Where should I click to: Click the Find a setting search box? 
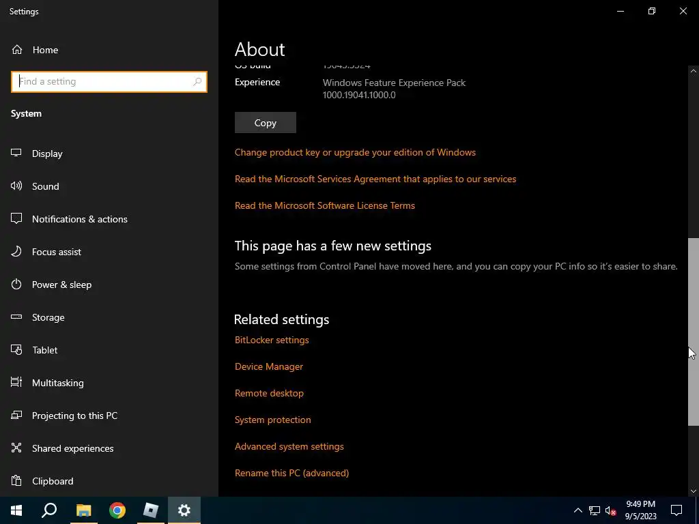[x=109, y=82]
